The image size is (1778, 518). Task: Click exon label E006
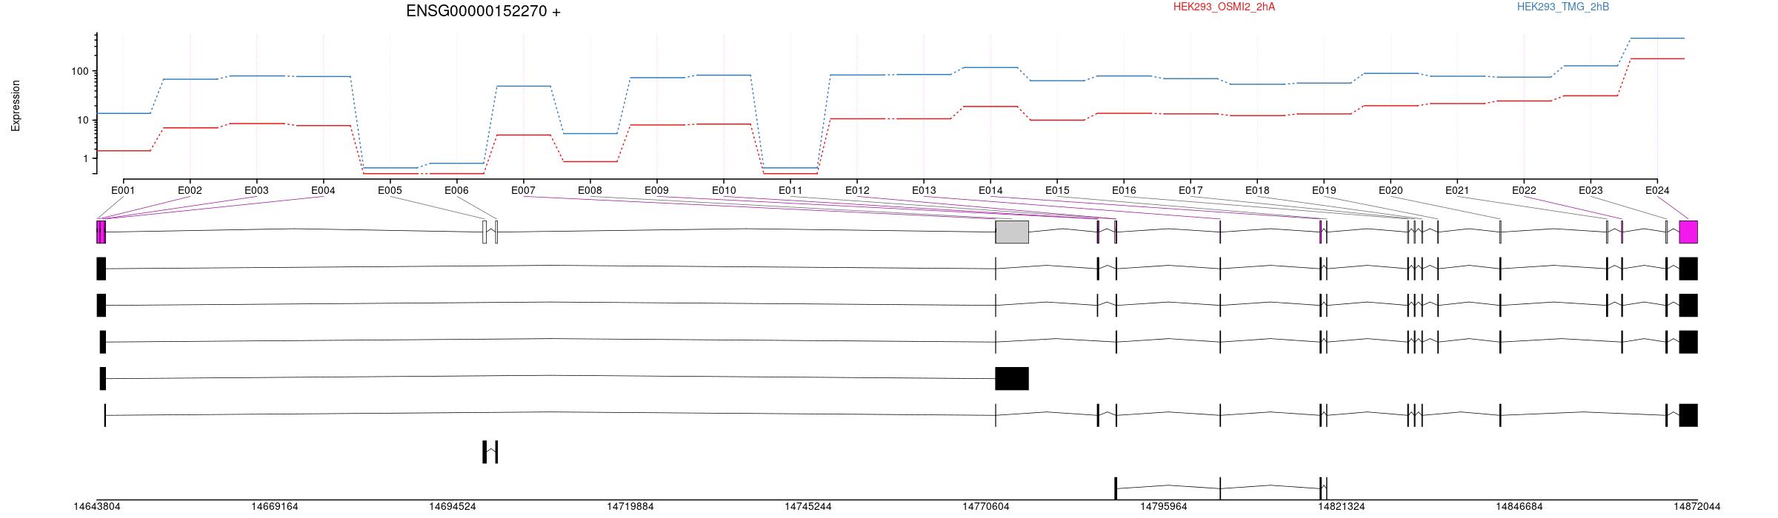456,190
